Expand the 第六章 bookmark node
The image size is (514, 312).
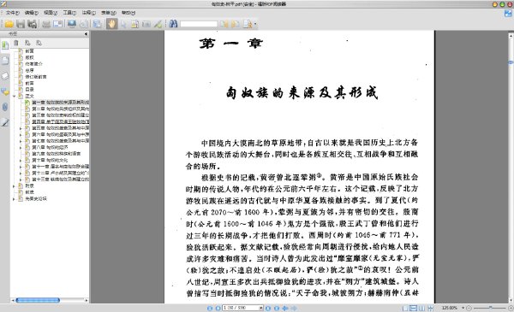[21, 135]
